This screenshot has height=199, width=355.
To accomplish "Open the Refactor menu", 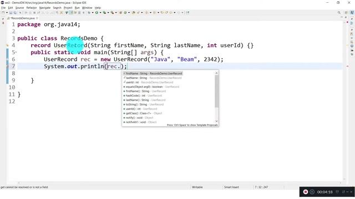I will click(32, 8).
